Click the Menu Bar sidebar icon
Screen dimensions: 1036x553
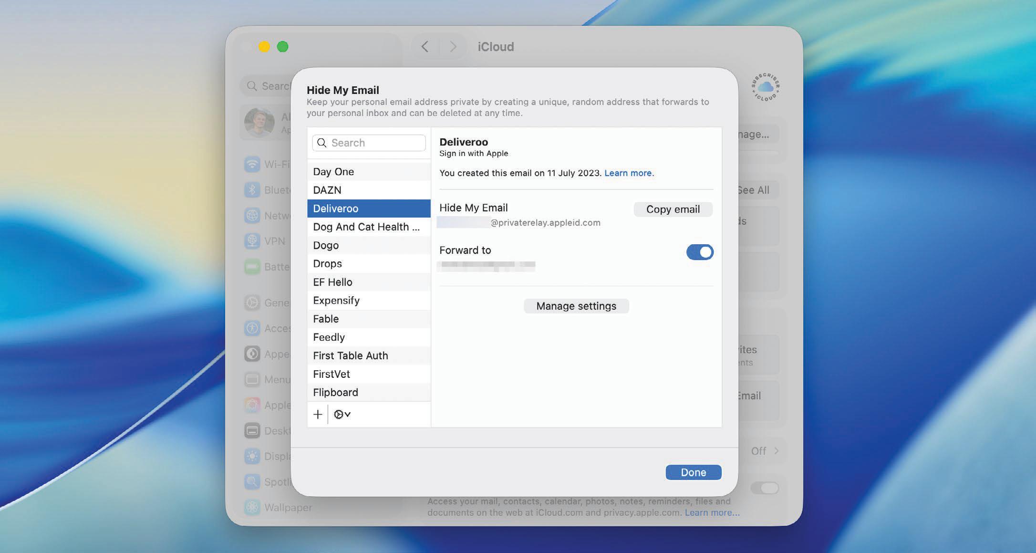252,379
